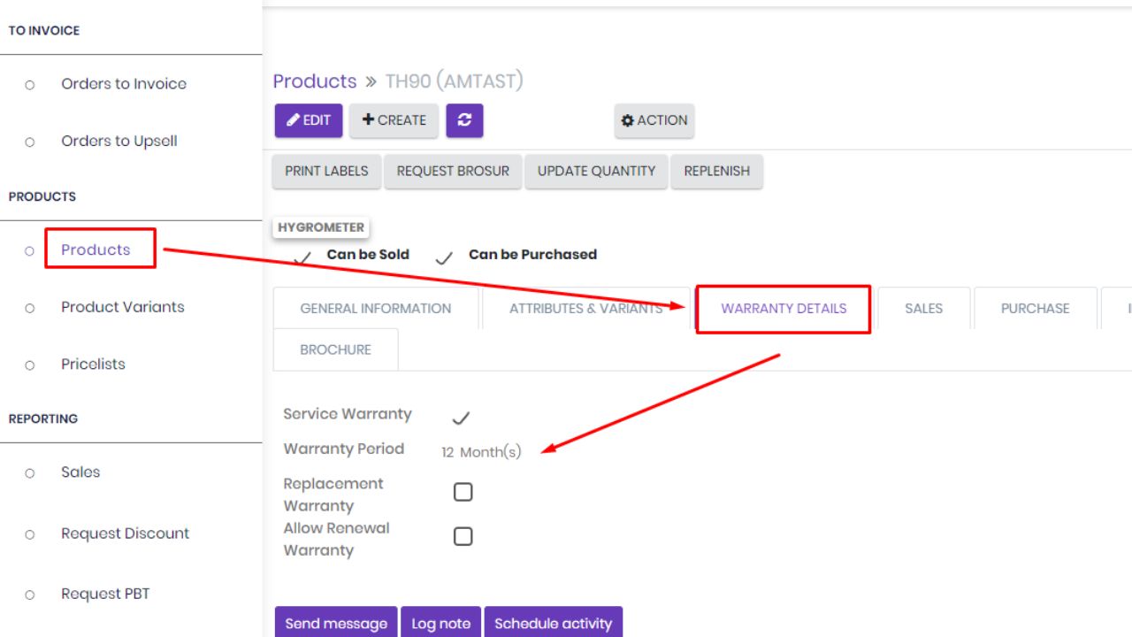This screenshot has width=1132, height=637.
Task: Open the ACTION gear dropdown
Action: (654, 120)
